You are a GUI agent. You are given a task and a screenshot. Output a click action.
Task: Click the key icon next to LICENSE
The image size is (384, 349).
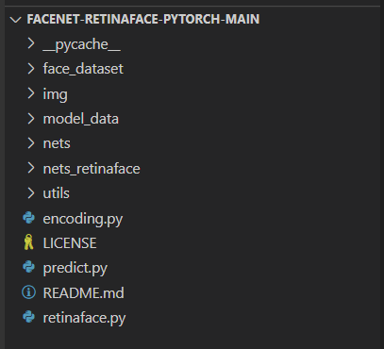[28, 242]
